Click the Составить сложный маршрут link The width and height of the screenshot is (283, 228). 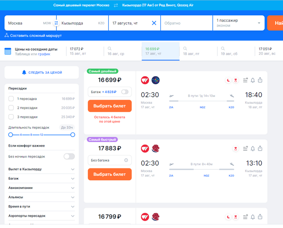(x=36, y=36)
